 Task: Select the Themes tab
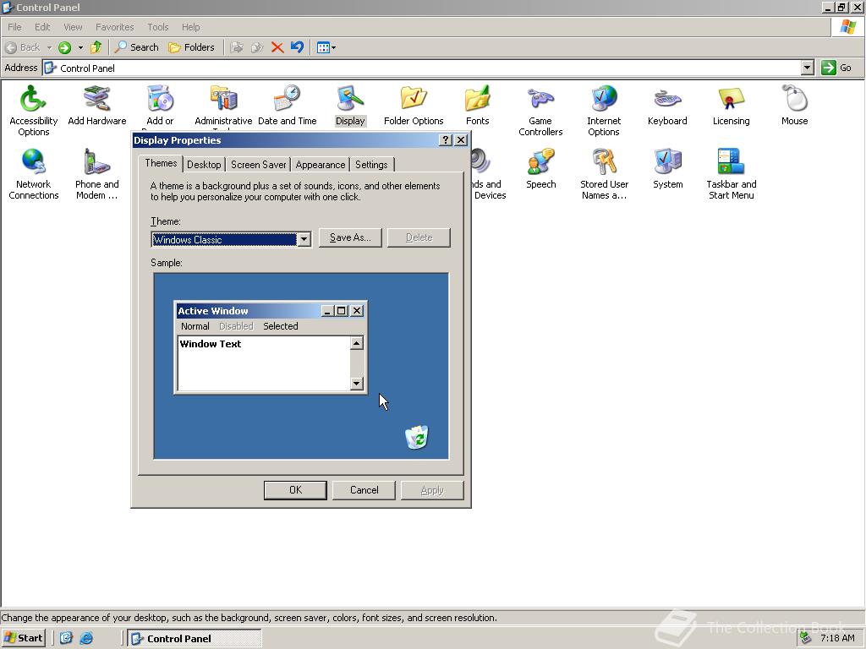pyautogui.click(x=161, y=163)
